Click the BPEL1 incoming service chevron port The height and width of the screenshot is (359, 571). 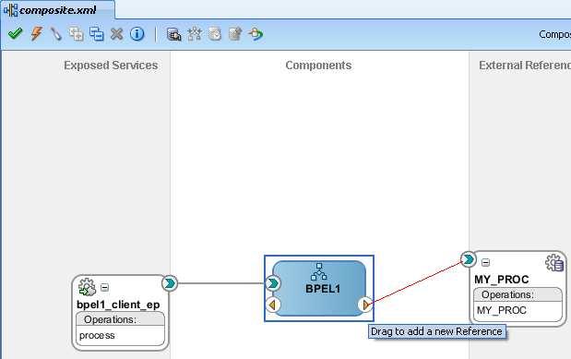click(273, 283)
